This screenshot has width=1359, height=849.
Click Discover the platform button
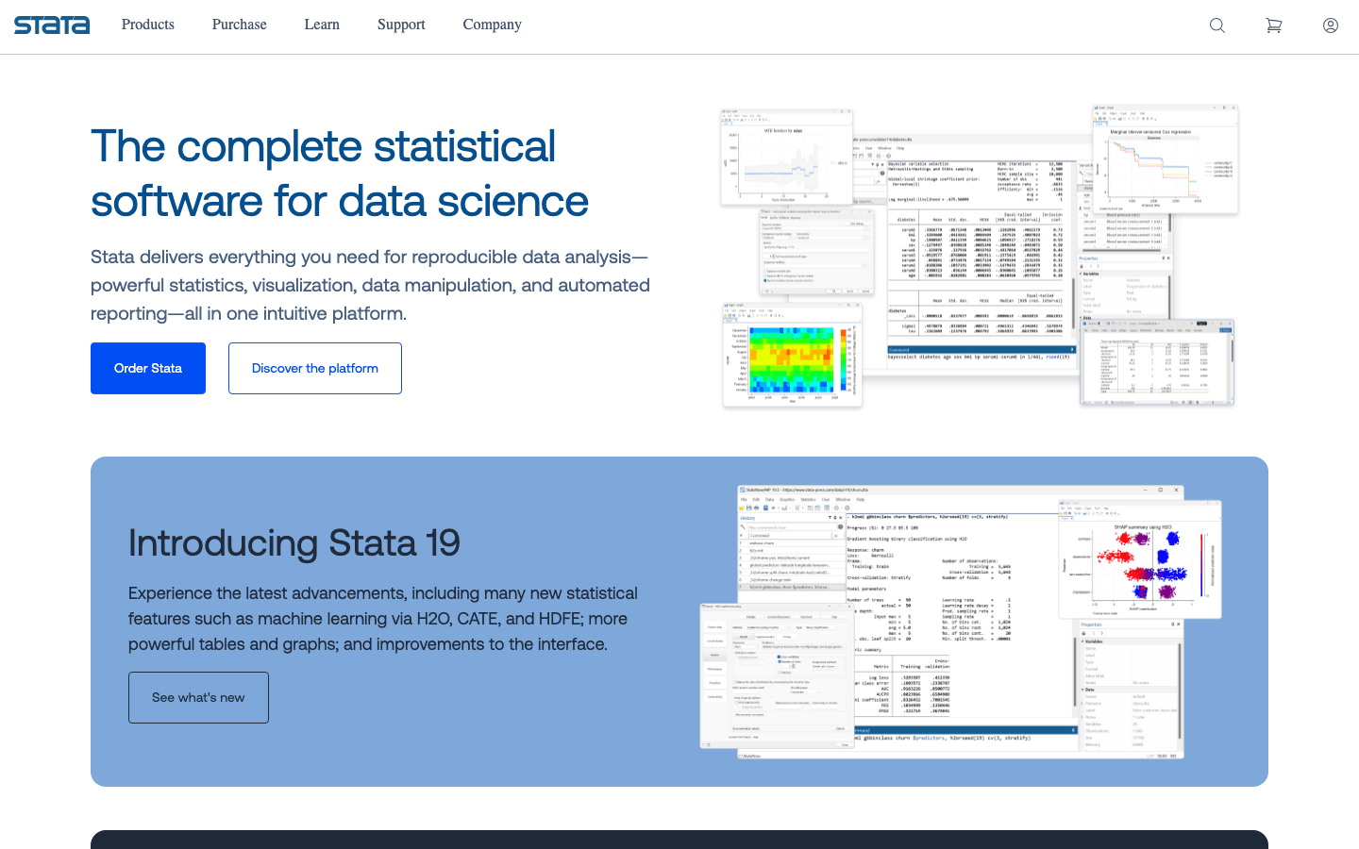315,368
